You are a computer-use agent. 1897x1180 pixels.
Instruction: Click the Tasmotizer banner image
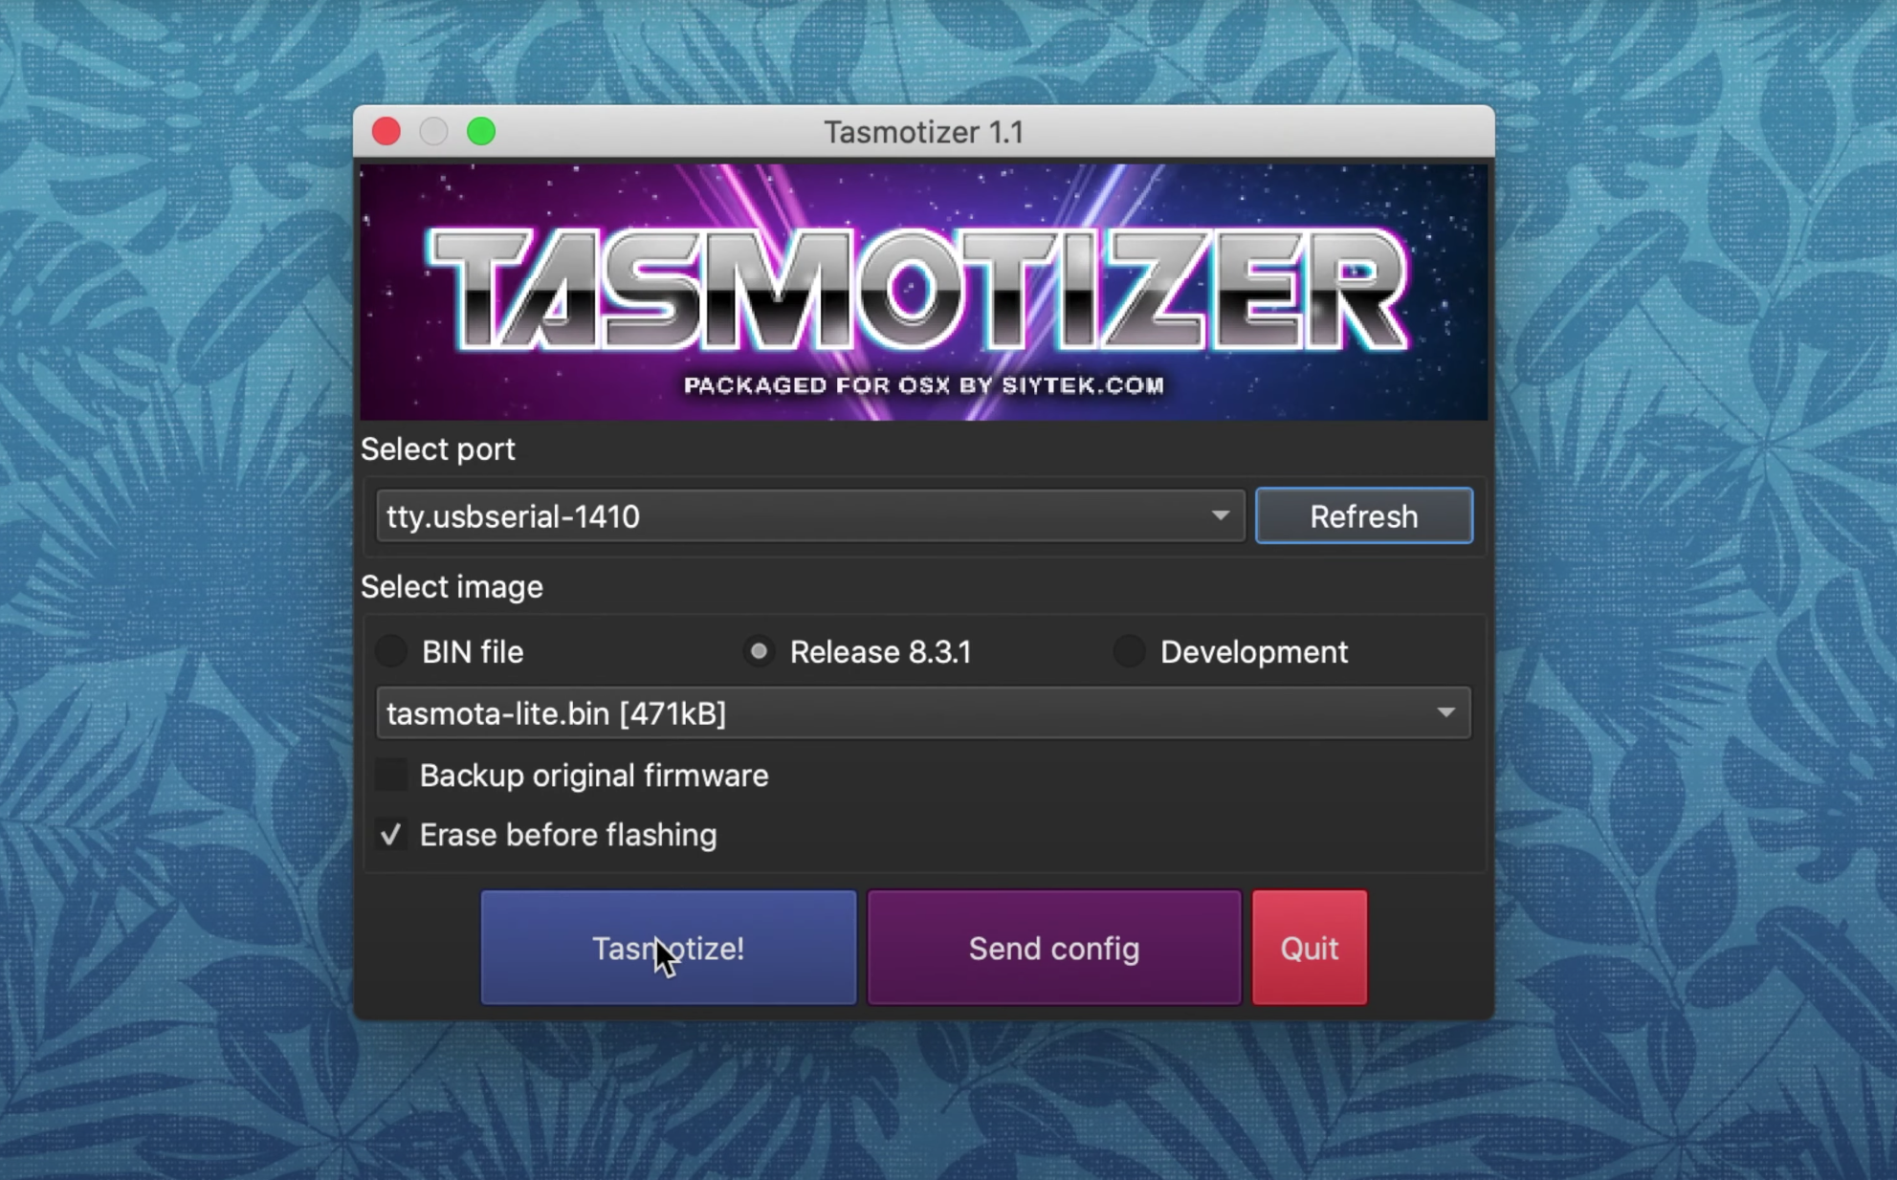point(923,292)
